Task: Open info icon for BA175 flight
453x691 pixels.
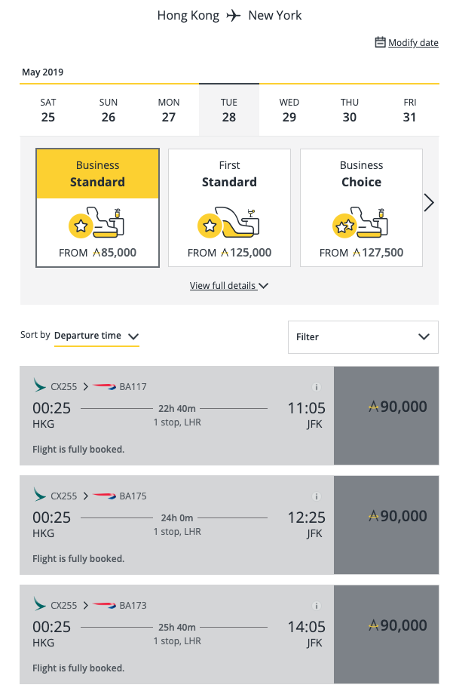Action: coord(316,496)
